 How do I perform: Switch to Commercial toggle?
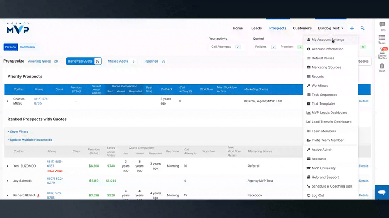pyautogui.click(x=27, y=47)
